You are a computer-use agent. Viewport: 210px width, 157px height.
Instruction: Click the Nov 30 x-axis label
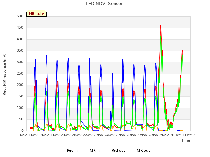click(x=168, y=135)
